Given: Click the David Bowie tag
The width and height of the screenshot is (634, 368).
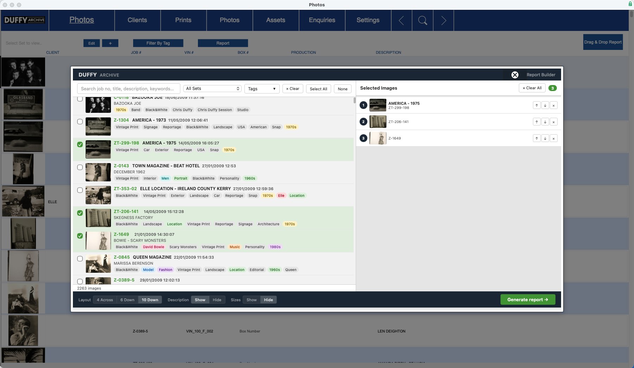Looking at the screenshot, I should pos(154,247).
